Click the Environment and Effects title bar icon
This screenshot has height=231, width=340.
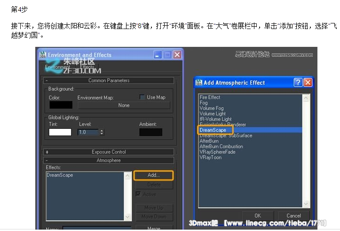pyautogui.click(x=43, y=55)
